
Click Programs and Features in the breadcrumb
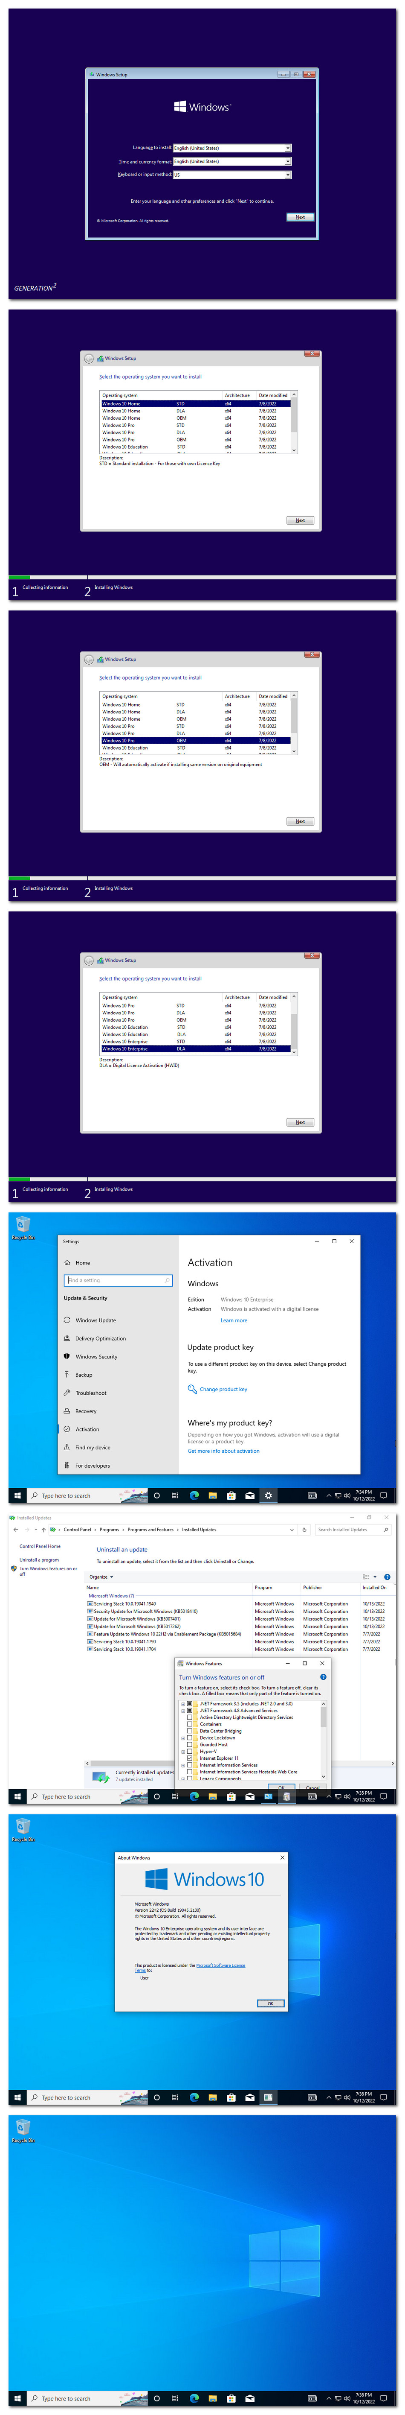pyautogui.click(x=150, y=1529)
